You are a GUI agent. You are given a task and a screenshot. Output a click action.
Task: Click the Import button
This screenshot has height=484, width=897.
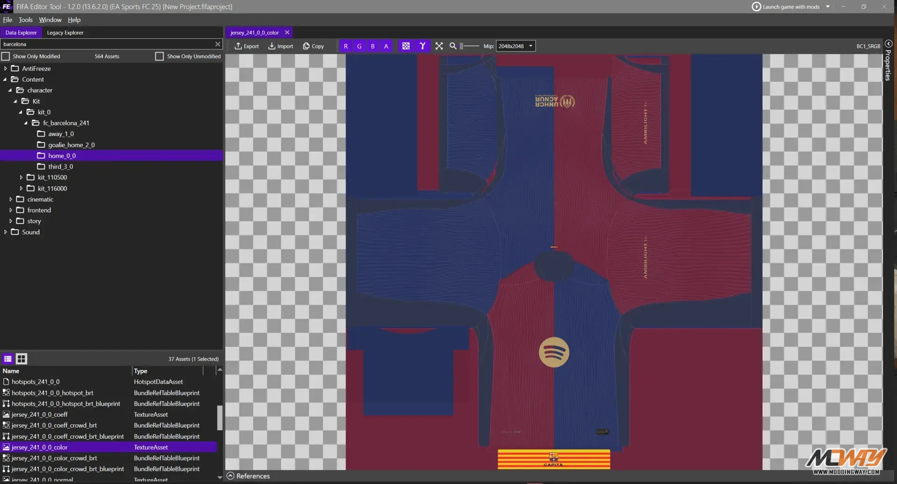(x=281, y=46)
